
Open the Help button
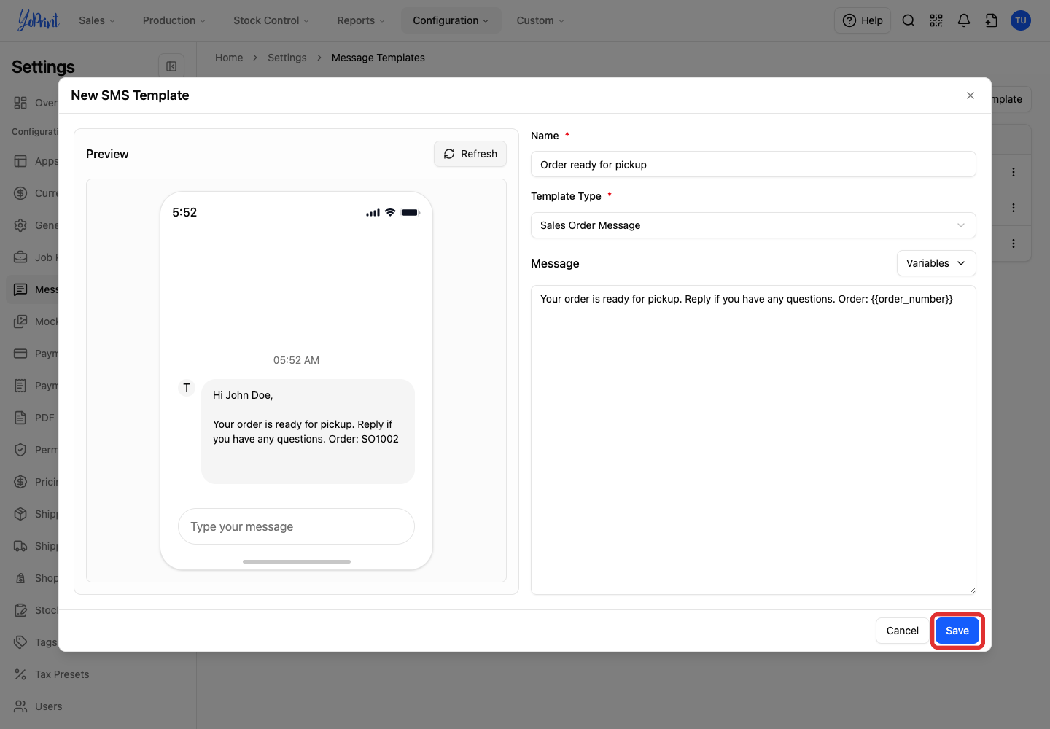click(x=863, y=20)
